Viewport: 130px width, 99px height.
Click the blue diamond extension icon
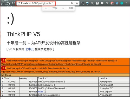click(x=88, y=3)
